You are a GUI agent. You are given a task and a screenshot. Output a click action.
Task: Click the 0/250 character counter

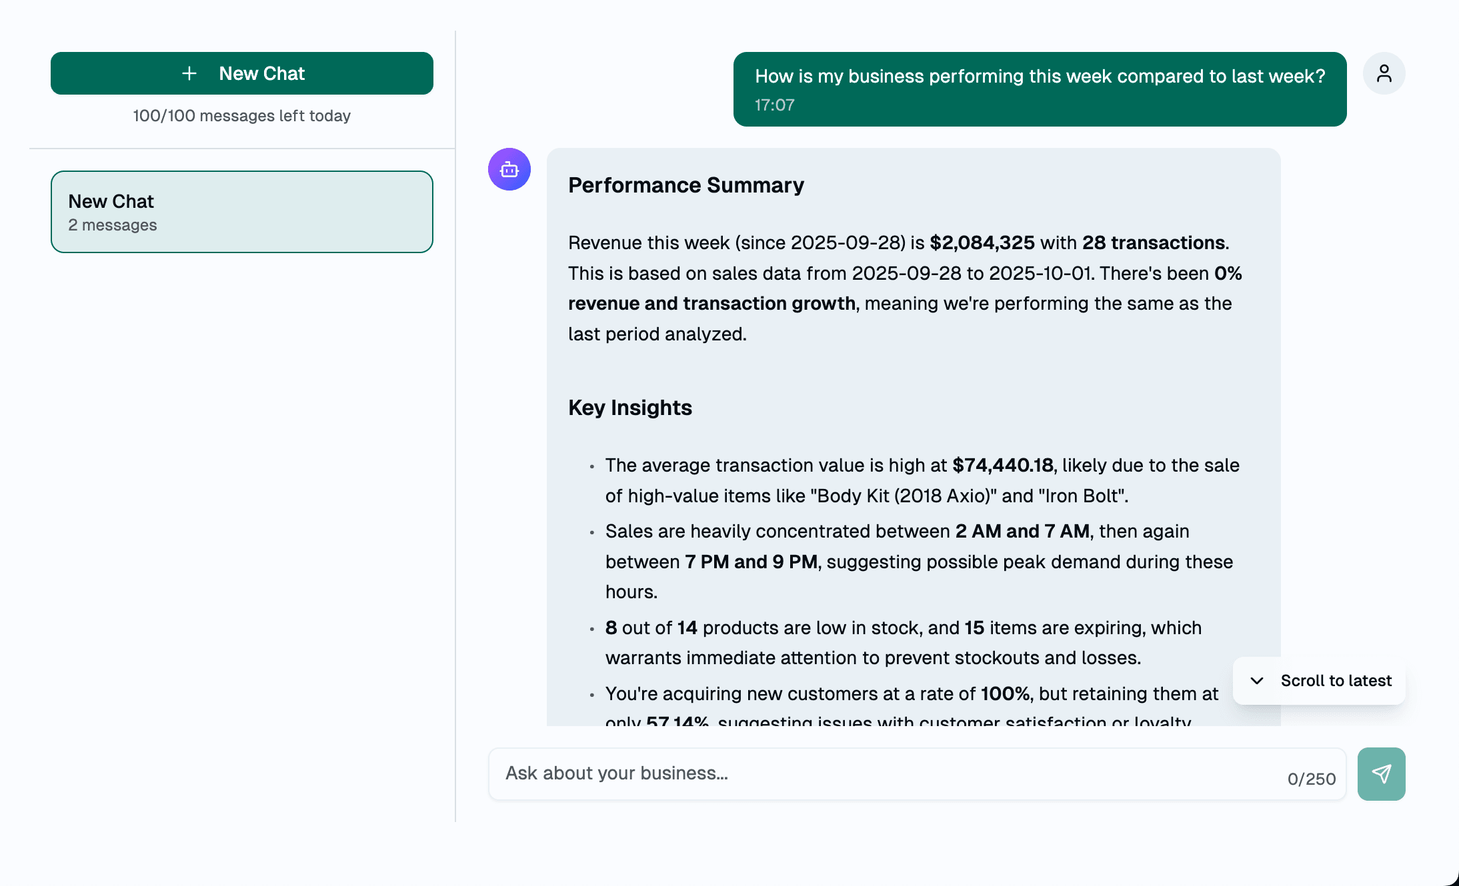[1311, 779]
